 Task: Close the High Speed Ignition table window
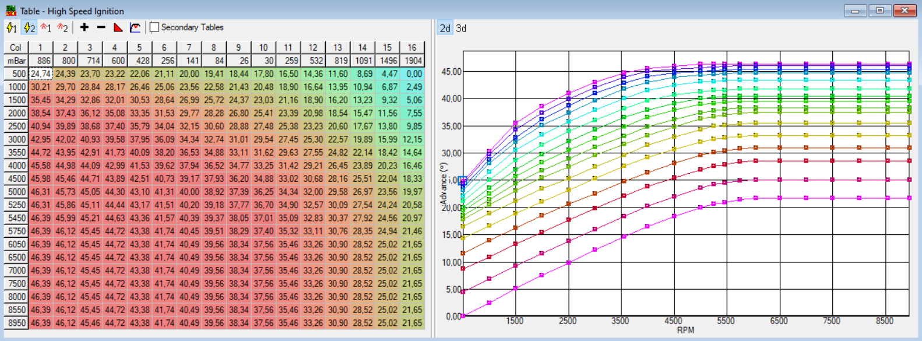coord(905,10)
